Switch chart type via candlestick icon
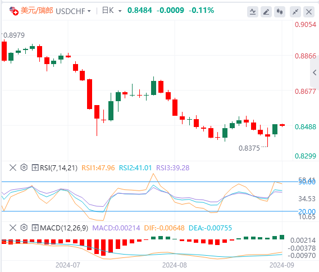This screenshot has height=272, width=319. [280, 12]
